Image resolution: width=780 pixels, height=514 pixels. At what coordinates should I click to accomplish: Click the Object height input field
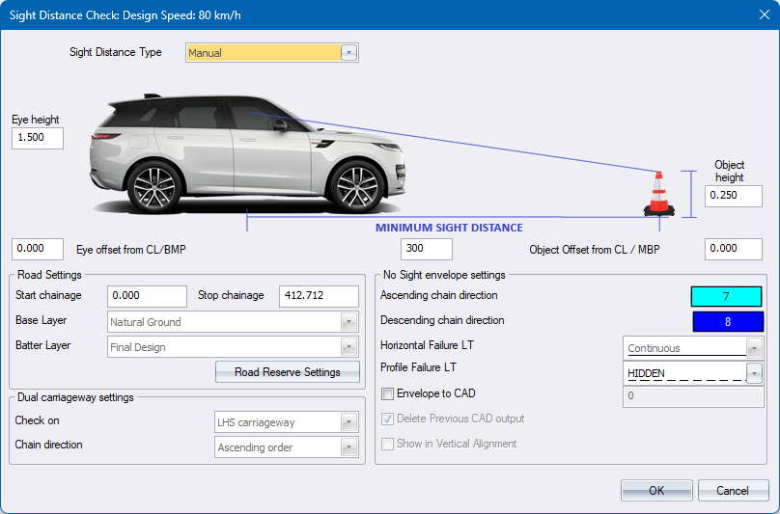coord(733,197)
